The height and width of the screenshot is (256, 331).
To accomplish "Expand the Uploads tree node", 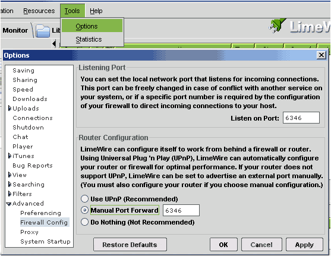I will pos(10,108).
